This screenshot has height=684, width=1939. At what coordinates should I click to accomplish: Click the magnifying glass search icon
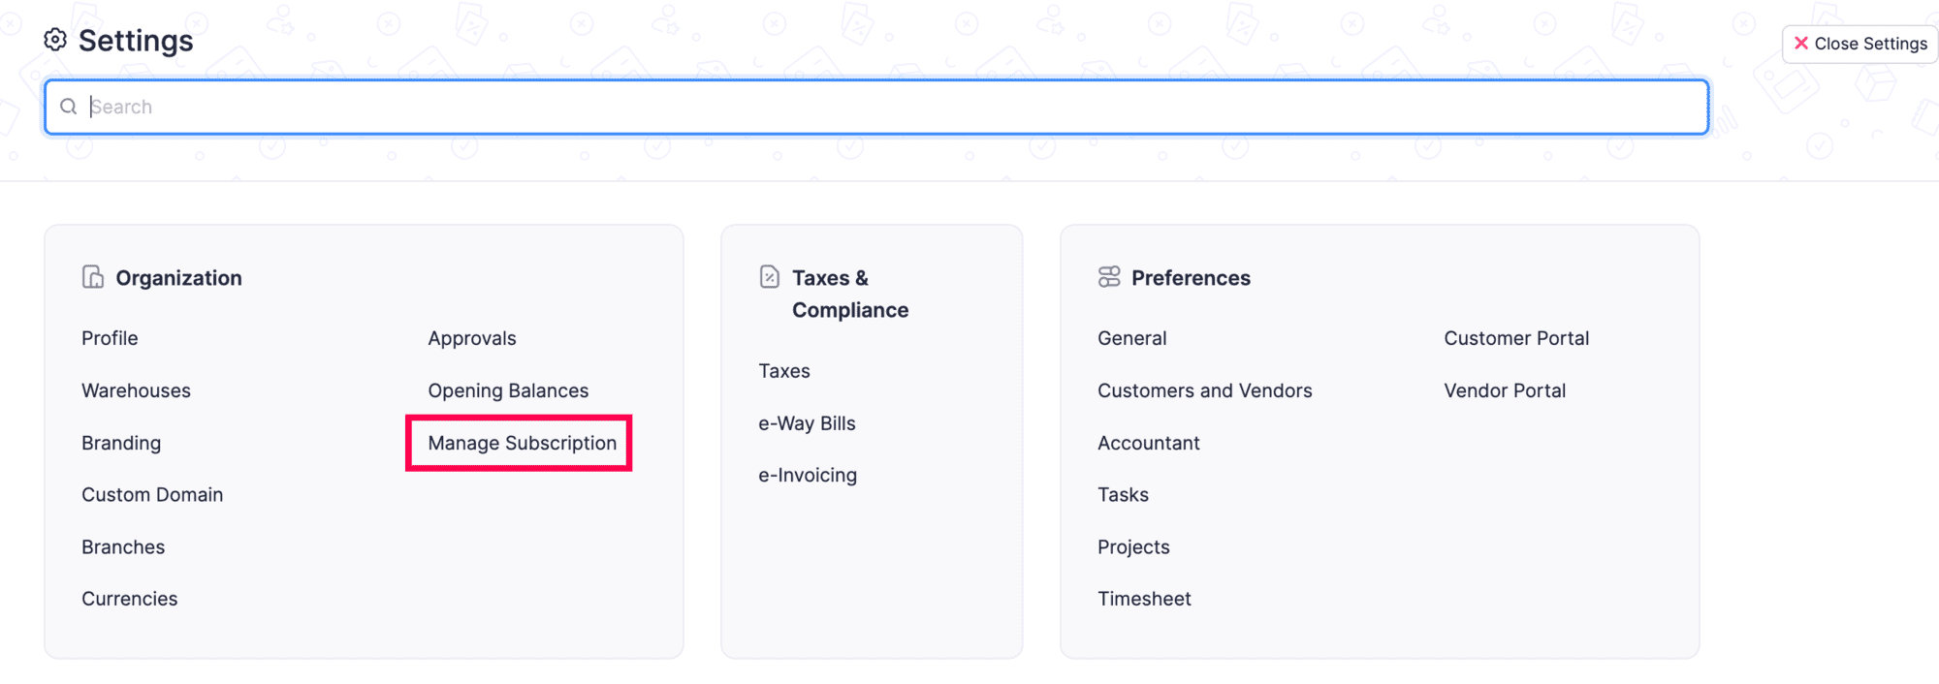[x=69, y=106]
